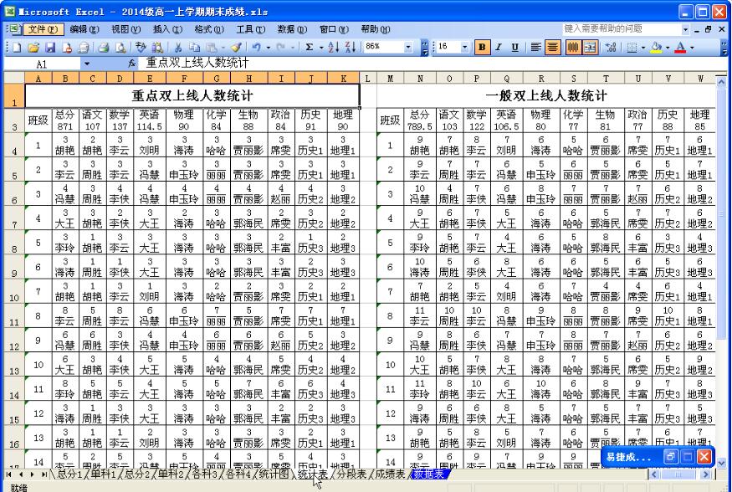
Task: Open the Font Color palette dropdown
Action: tap(692, 47)
